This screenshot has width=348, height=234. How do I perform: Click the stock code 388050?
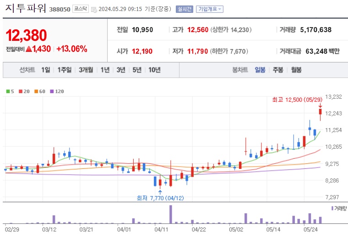tap(60, 9)
